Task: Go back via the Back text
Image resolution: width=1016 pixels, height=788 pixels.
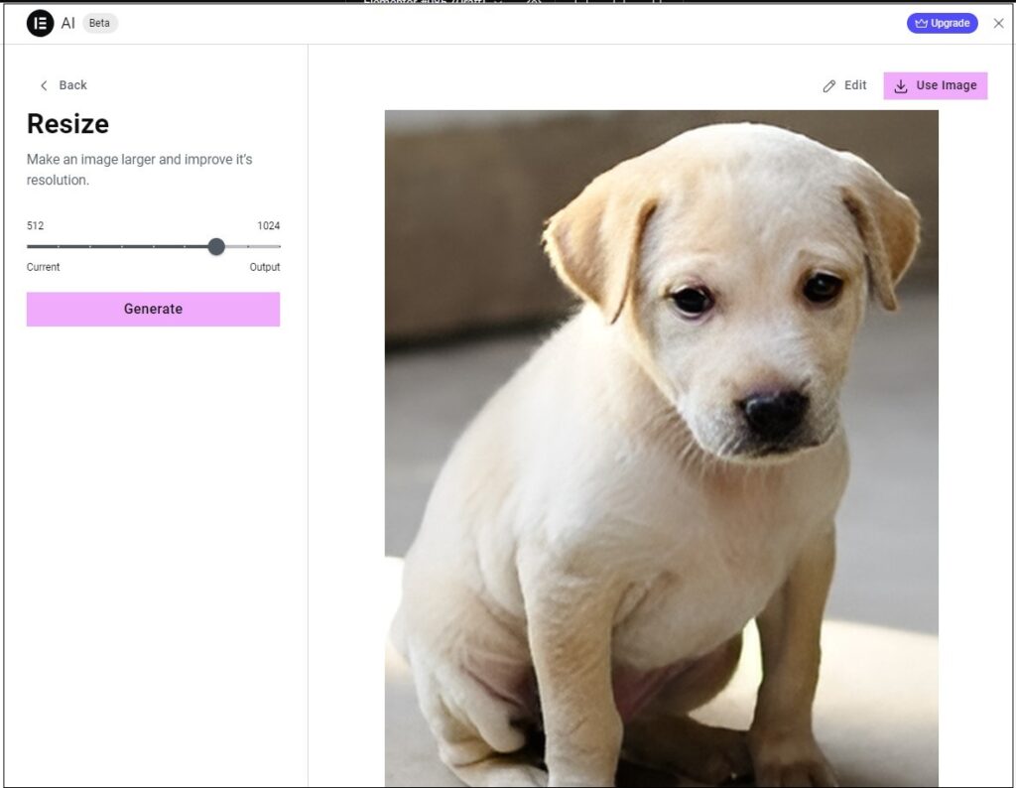Action: (x=72, y=85)
